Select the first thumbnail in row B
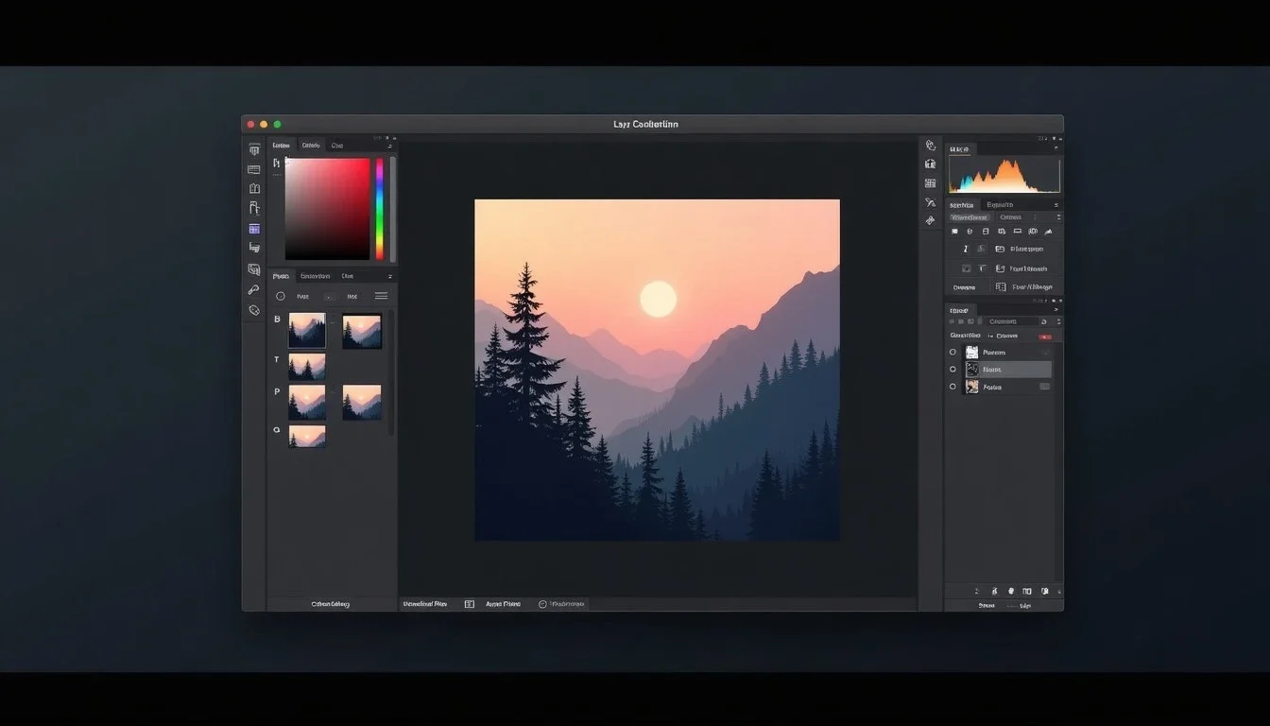 click(x=307, y=331)
